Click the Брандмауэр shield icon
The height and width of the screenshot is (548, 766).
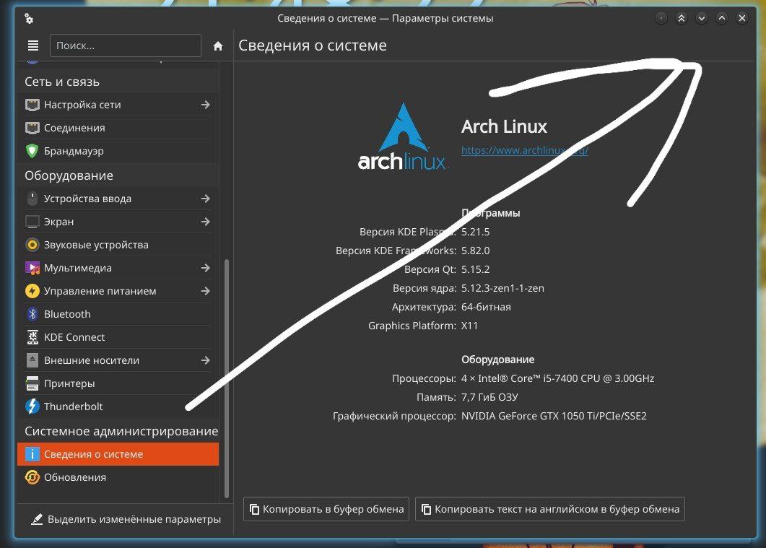[32, 151]
